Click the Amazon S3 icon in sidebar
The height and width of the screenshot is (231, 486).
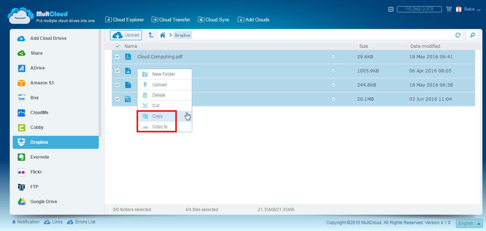[21, 83]
